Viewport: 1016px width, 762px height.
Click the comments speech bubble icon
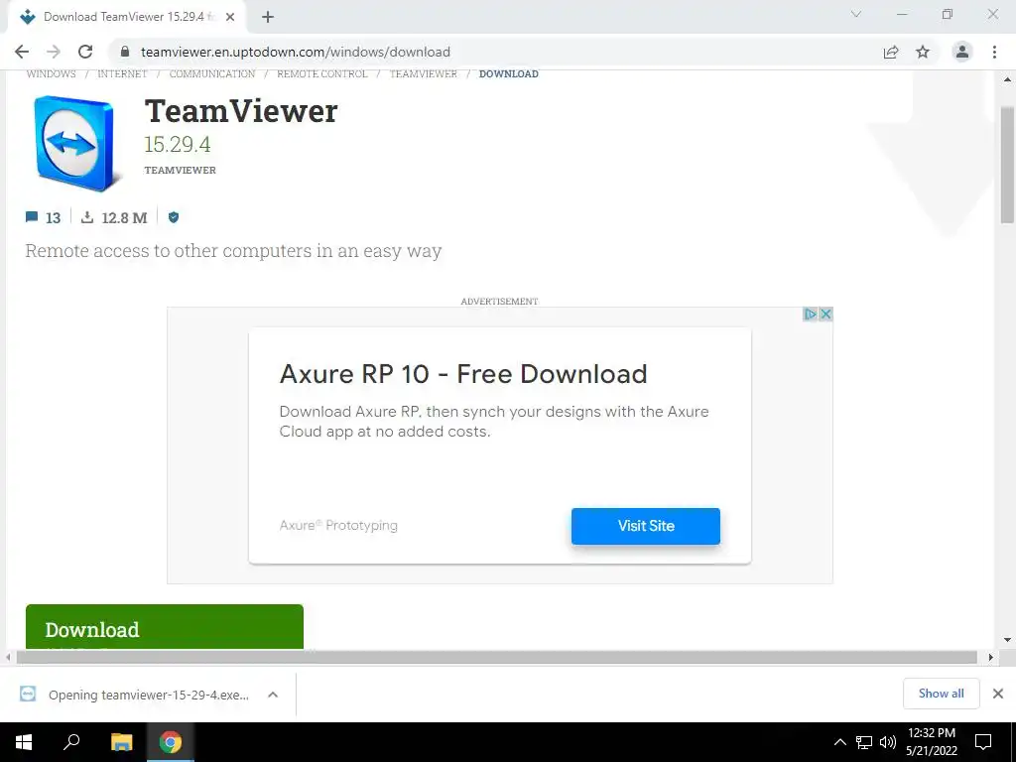pyautogui.click(x=32, y=217)
